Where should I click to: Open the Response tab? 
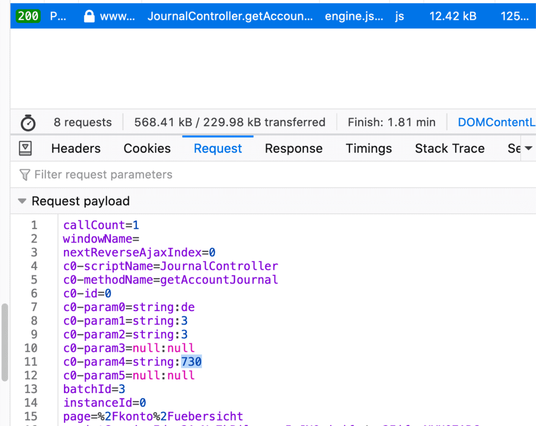click(x=294, y=148)
